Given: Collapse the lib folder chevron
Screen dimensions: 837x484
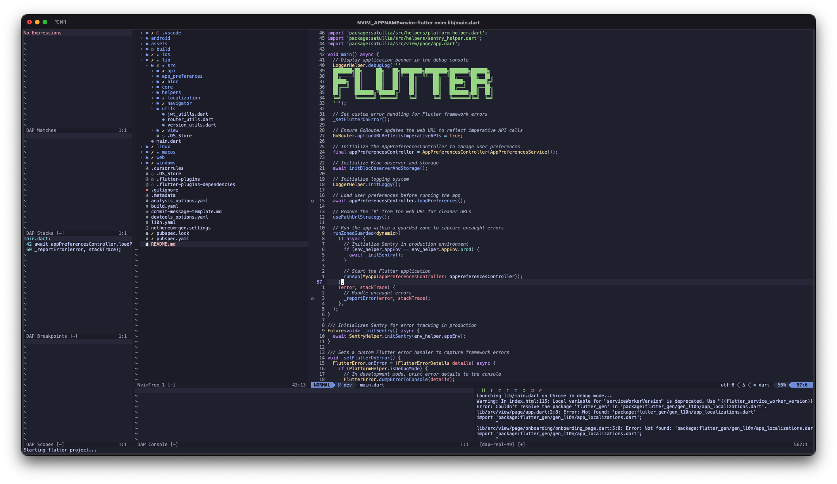Looking at the screenshot, I should click(141, 60).
